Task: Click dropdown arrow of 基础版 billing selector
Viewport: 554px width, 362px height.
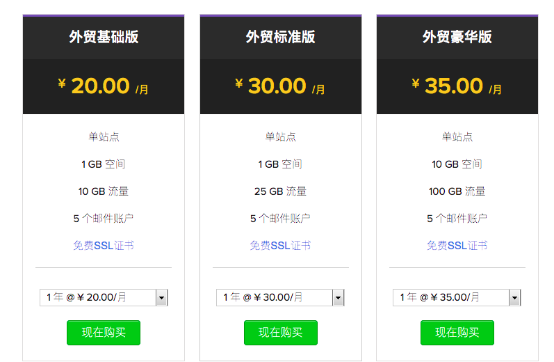Action: click(x=161, y=297)
